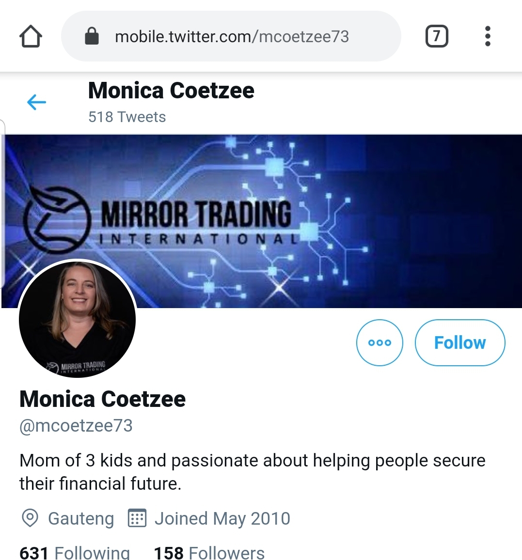Click the location pin icon
This screenshot has height=560, width=522.
tap(30, 518)
